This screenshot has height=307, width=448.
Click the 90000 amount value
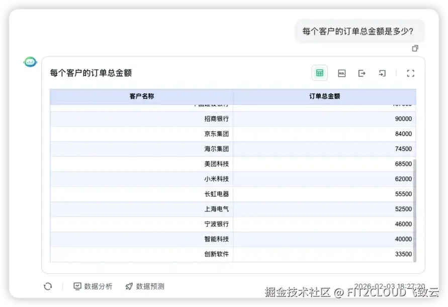tap(403, 119)
